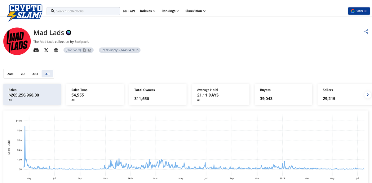
Task: Open the Mad Lads Discord icon
Action: click(36, 50)
